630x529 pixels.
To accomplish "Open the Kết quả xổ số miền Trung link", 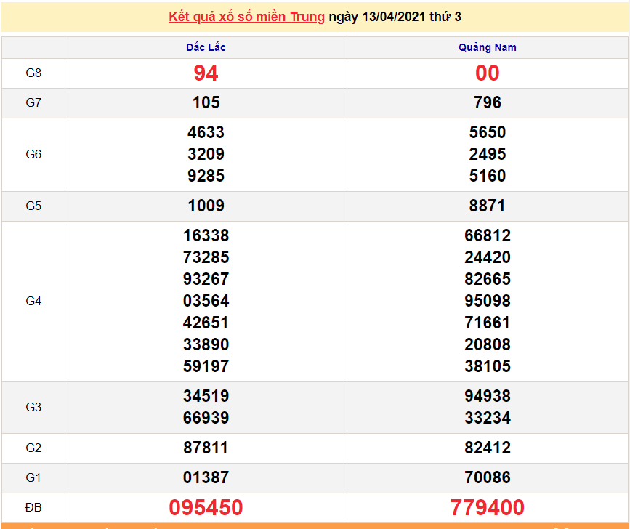I will point(246,17).
